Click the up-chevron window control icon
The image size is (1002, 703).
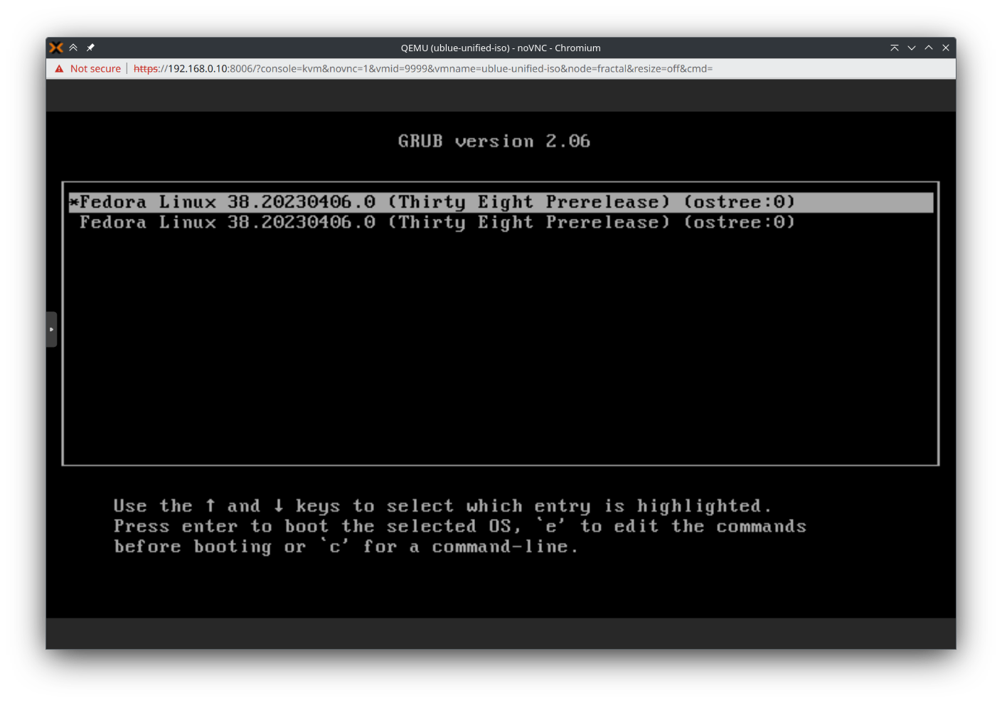point(929,48)
